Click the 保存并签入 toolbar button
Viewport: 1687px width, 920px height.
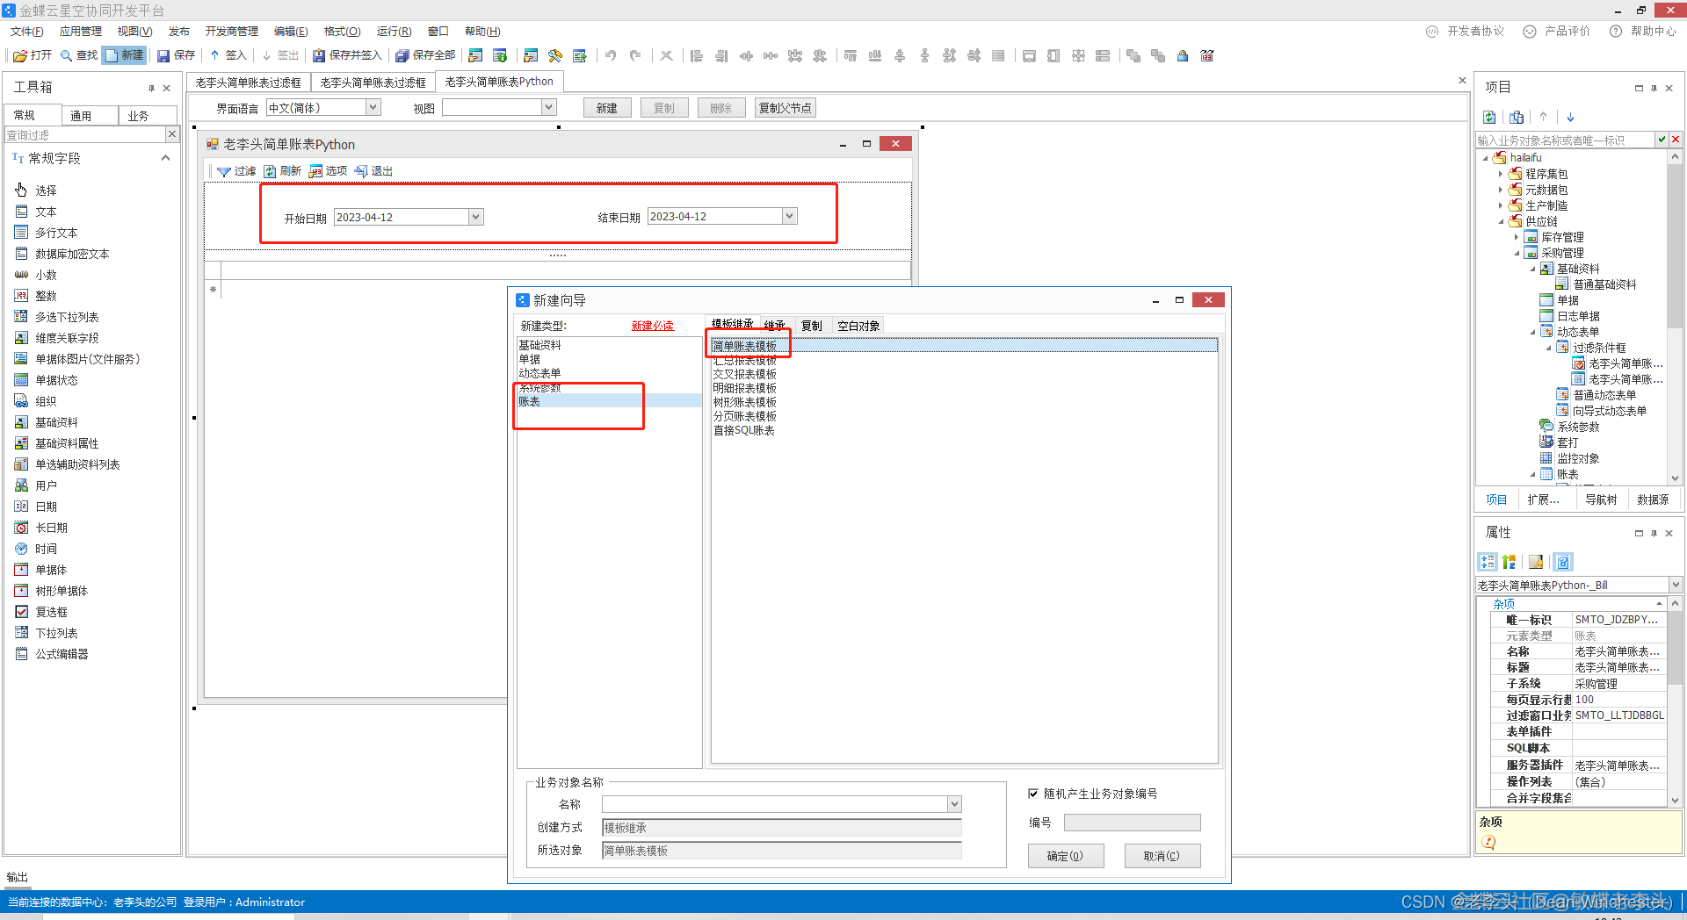[347, 55]
